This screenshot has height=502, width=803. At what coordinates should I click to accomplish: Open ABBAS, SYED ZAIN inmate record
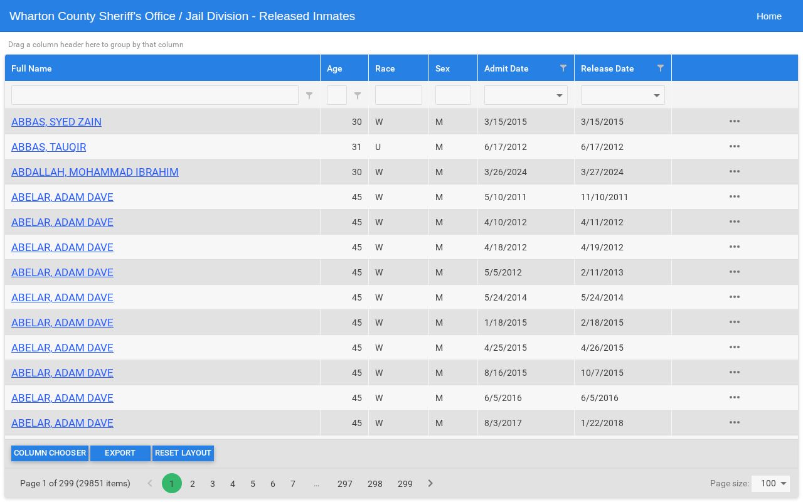[56, 122]
